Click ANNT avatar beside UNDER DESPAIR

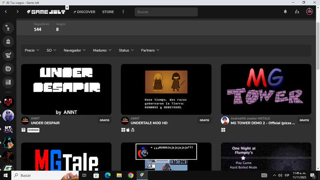25,121
